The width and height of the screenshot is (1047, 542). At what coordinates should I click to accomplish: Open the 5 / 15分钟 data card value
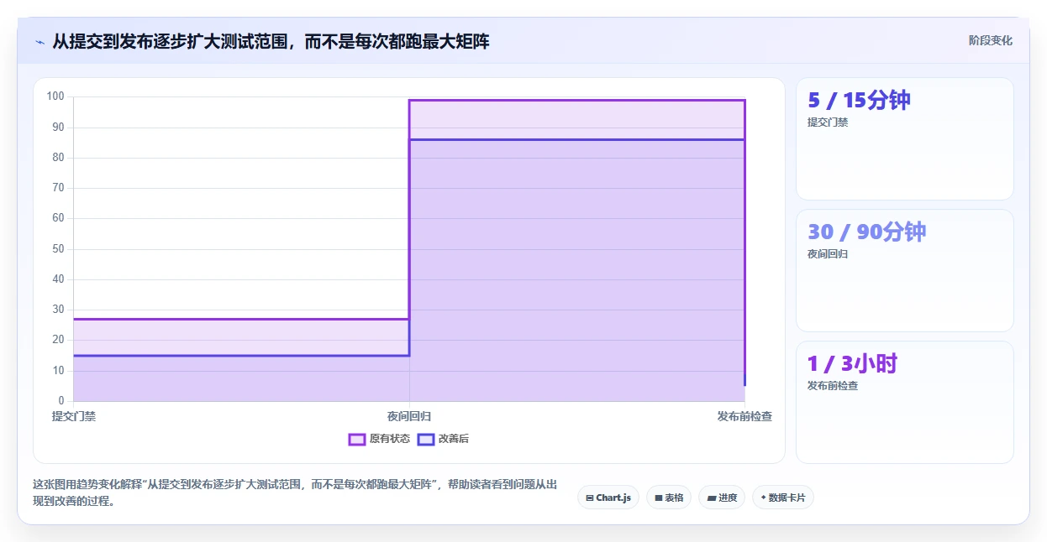pyautogui.click(x=859, y=100)
